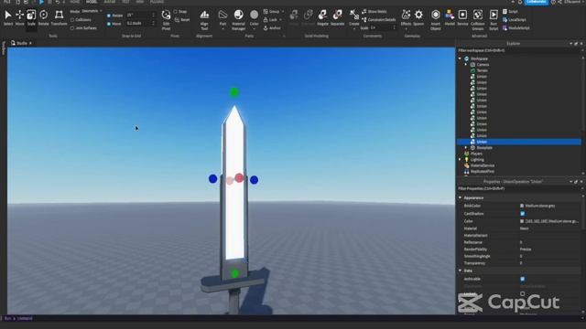Toggle the Move snap checkbox
The image size is (586, 329).
[x=109, y=24]
